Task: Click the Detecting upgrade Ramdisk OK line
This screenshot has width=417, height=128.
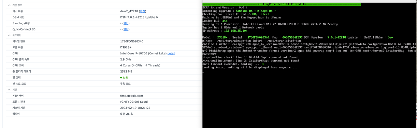Action: point(239,11)
